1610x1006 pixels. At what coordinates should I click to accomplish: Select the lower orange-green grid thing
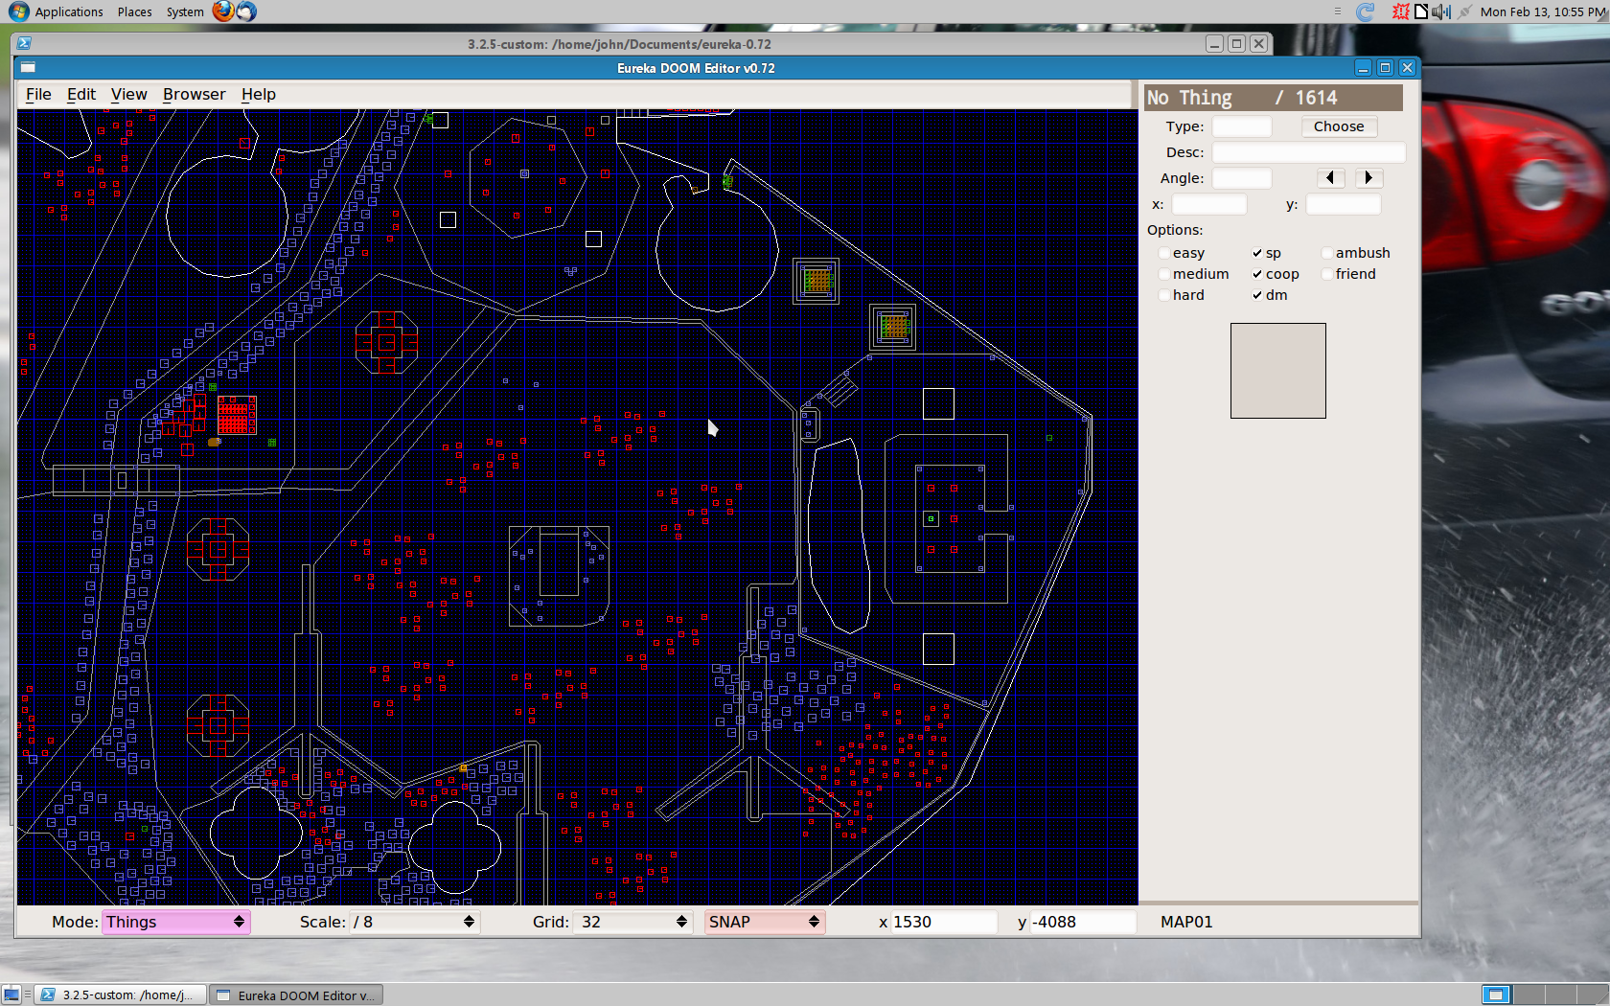coord(893,327)
